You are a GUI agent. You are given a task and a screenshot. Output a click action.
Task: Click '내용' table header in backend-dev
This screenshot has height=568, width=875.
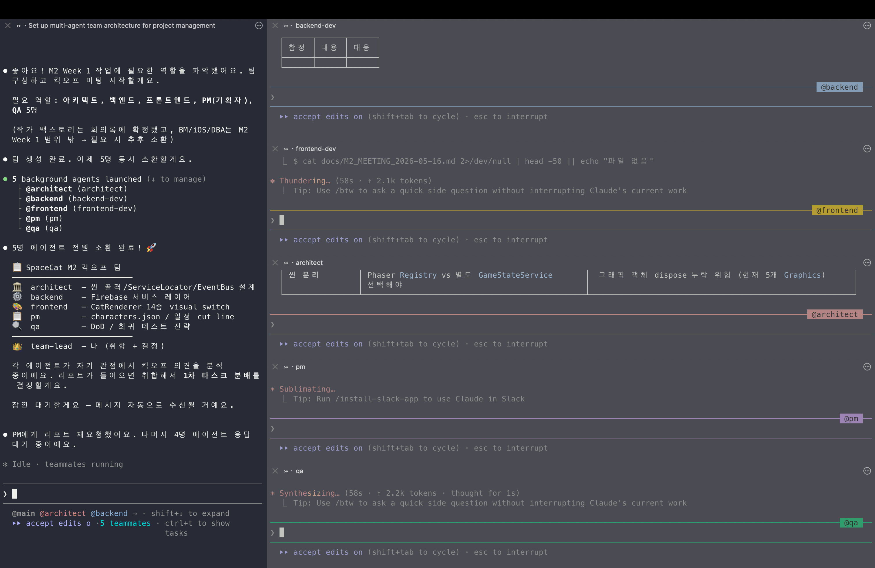[x=330, y=47]
